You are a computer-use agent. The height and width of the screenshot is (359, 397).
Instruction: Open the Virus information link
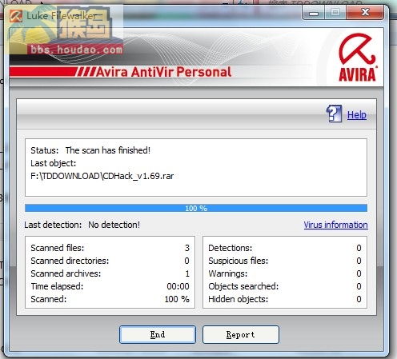pos(335,225)
